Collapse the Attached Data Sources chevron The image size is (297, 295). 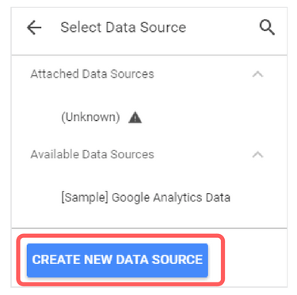pos(257,74)
